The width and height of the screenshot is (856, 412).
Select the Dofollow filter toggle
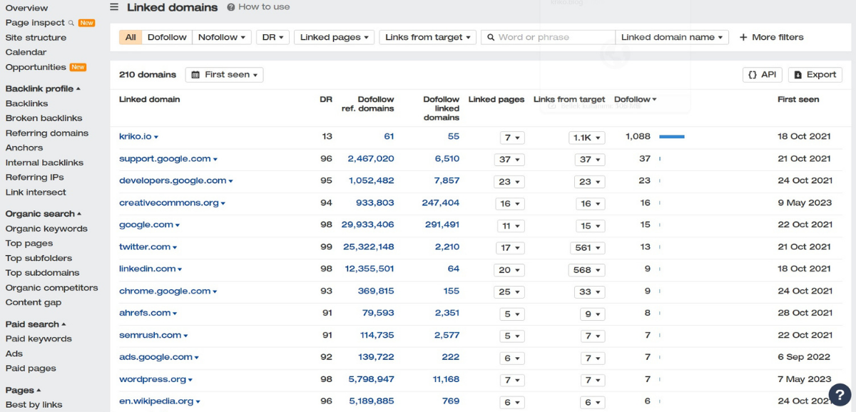[x=167, y=37]
